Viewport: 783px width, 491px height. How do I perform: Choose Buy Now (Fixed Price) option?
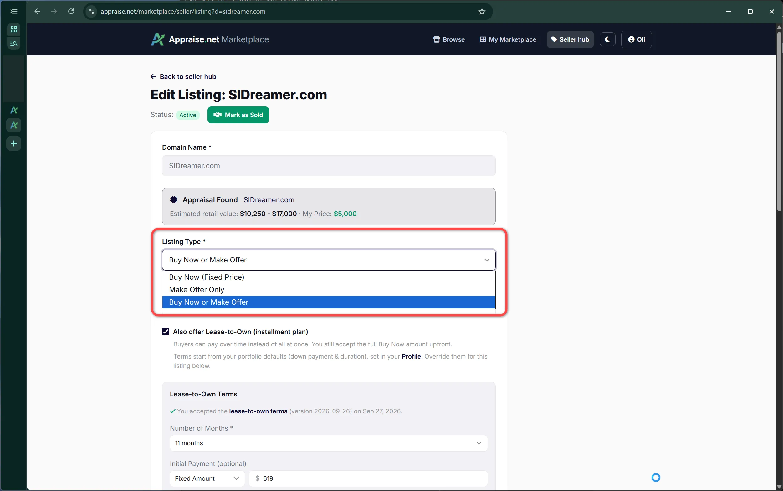pos(329,277)
